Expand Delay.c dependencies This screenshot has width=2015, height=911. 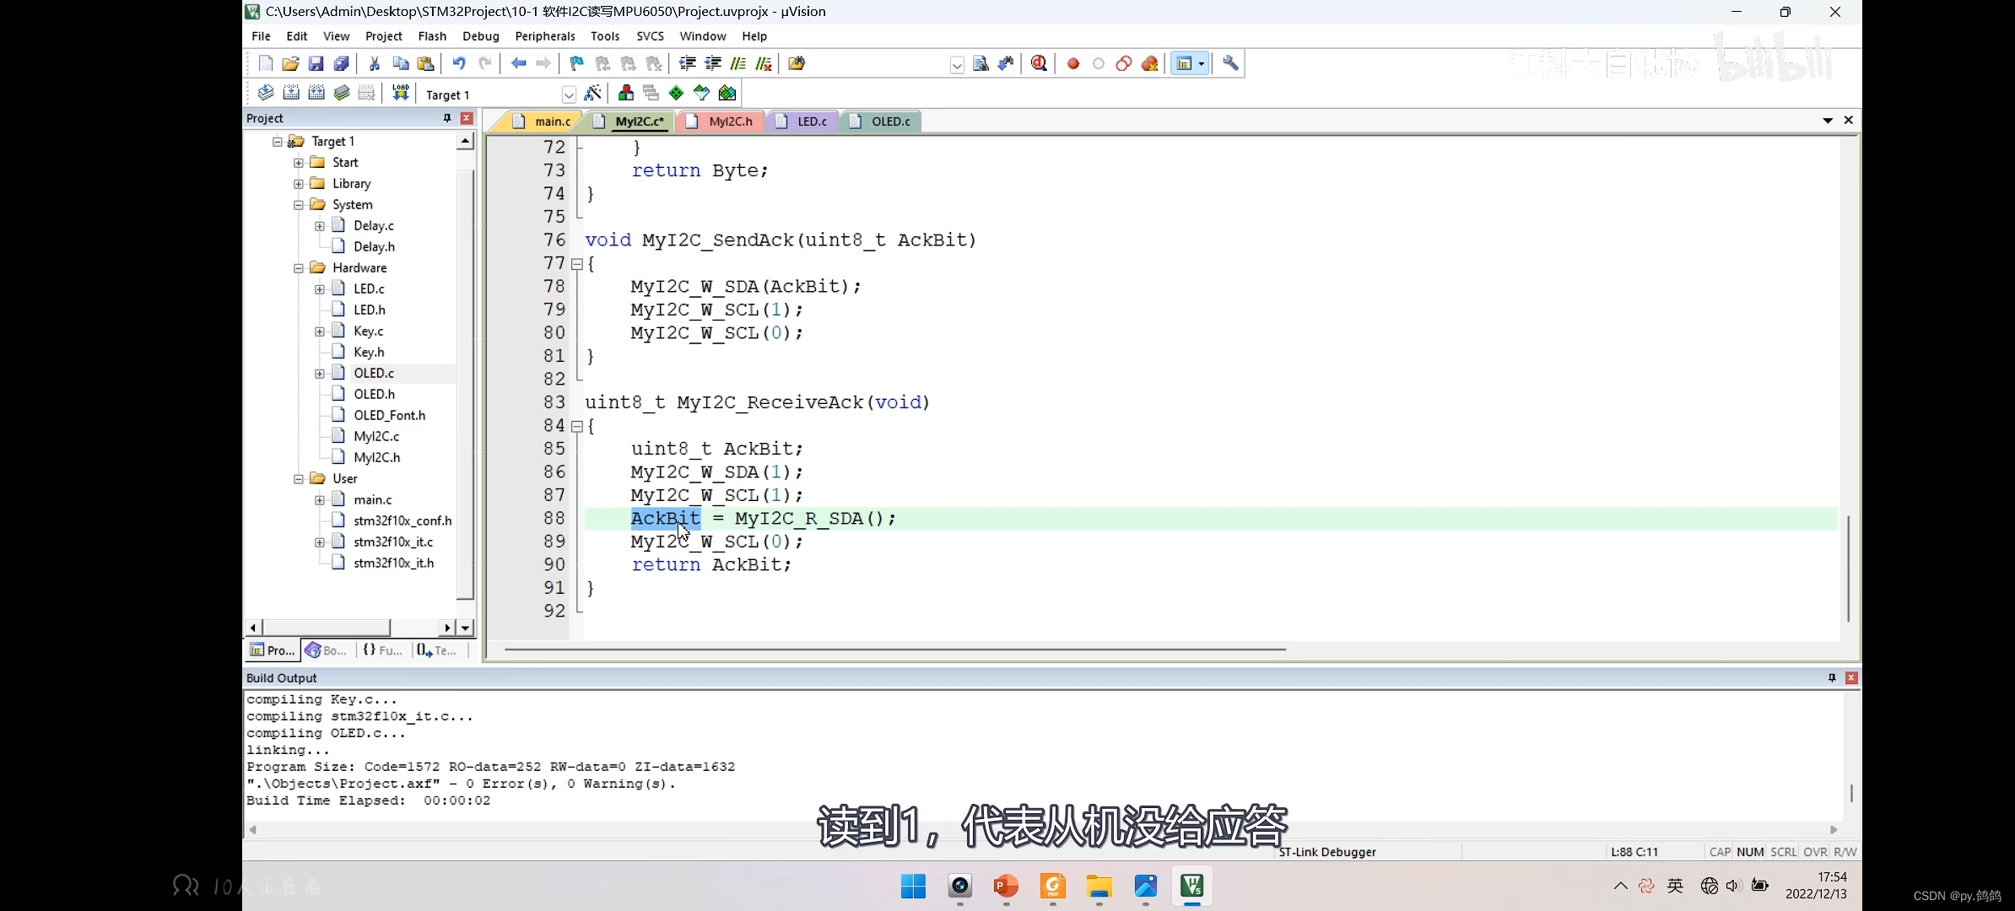coord(319,225)
